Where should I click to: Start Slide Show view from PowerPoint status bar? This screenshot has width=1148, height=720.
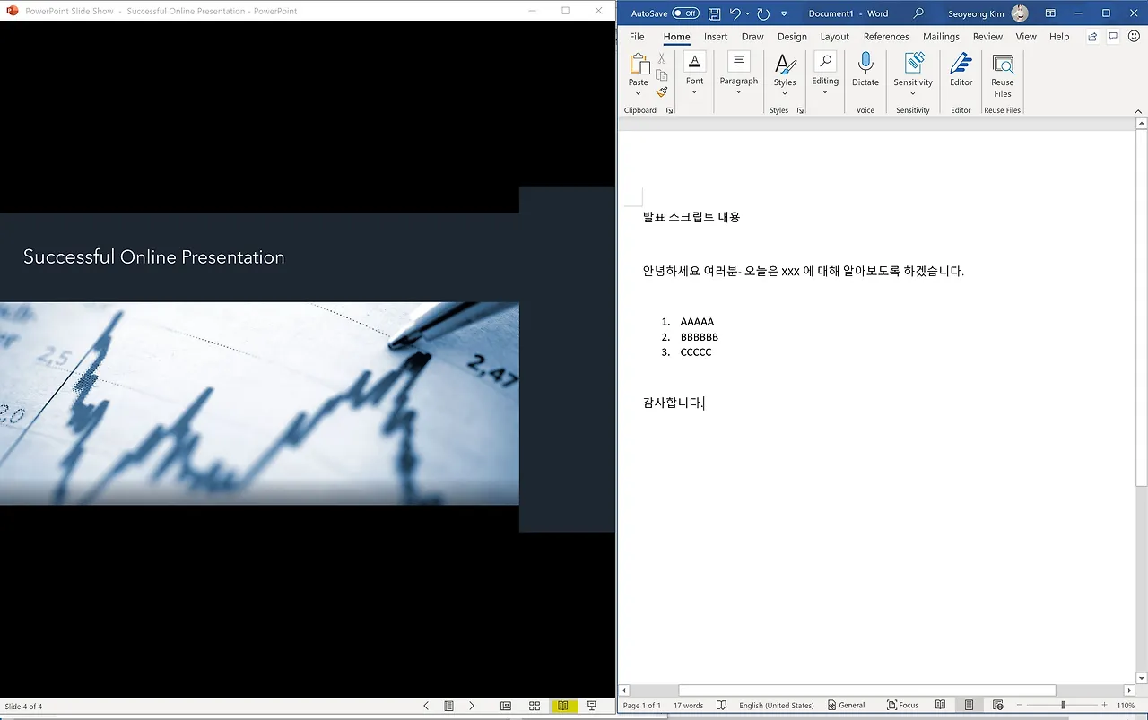click(592, 706)
